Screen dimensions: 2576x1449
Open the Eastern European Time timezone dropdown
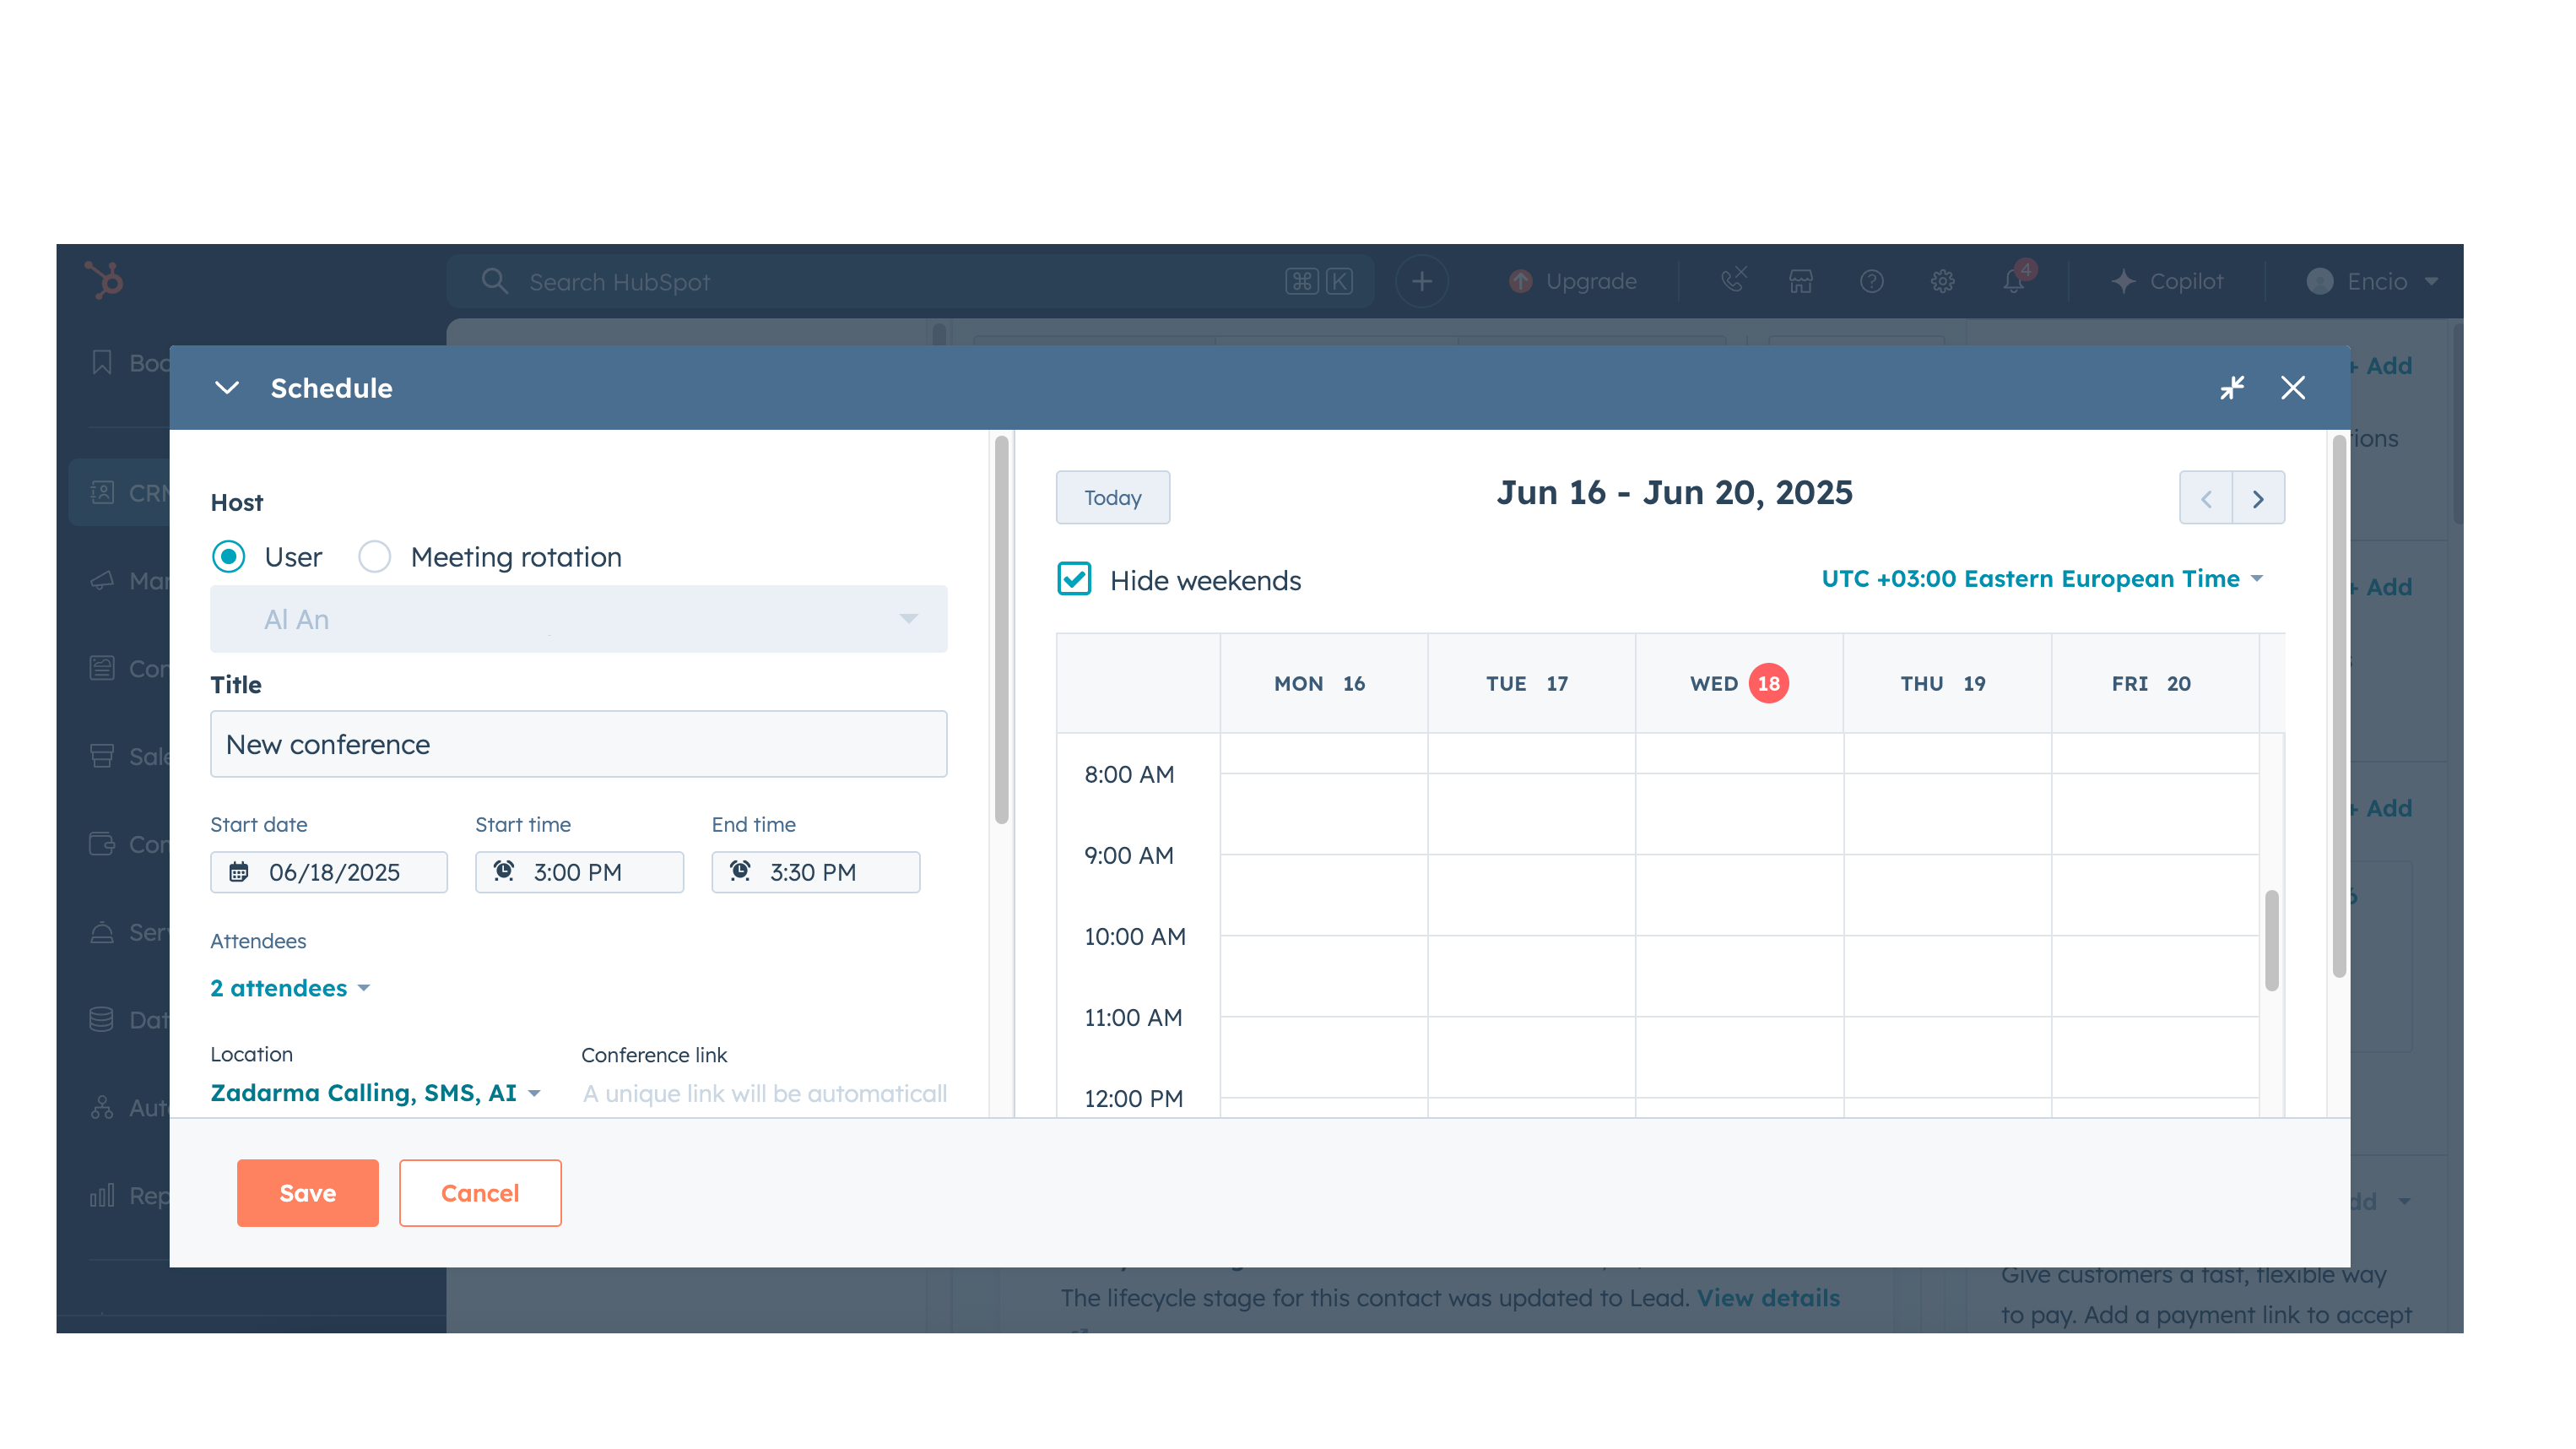click(x=2041, y=578)
